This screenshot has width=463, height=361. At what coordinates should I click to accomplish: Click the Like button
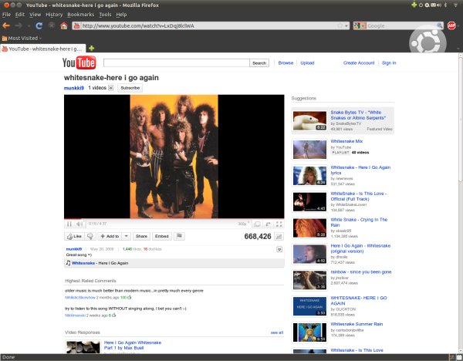74,236
